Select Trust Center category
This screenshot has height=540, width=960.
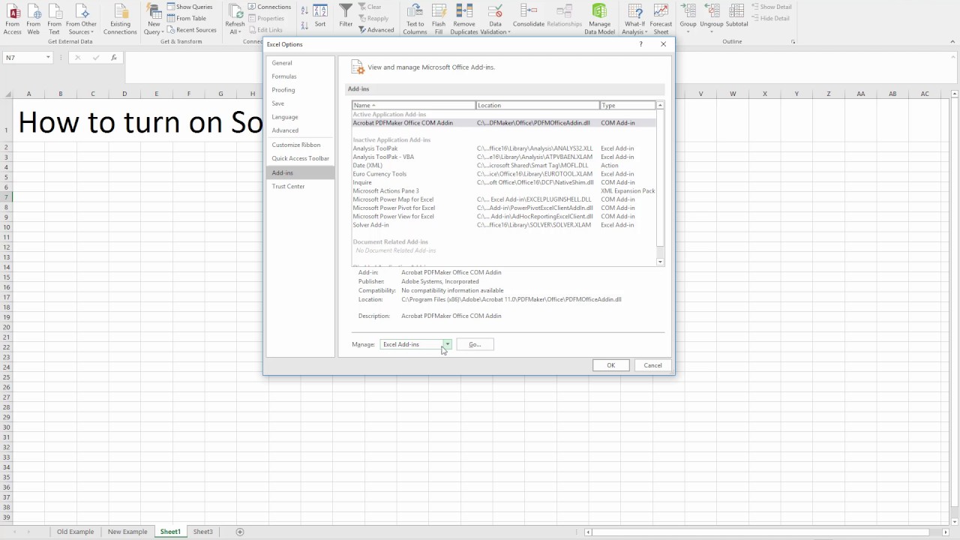coord(300,186)
